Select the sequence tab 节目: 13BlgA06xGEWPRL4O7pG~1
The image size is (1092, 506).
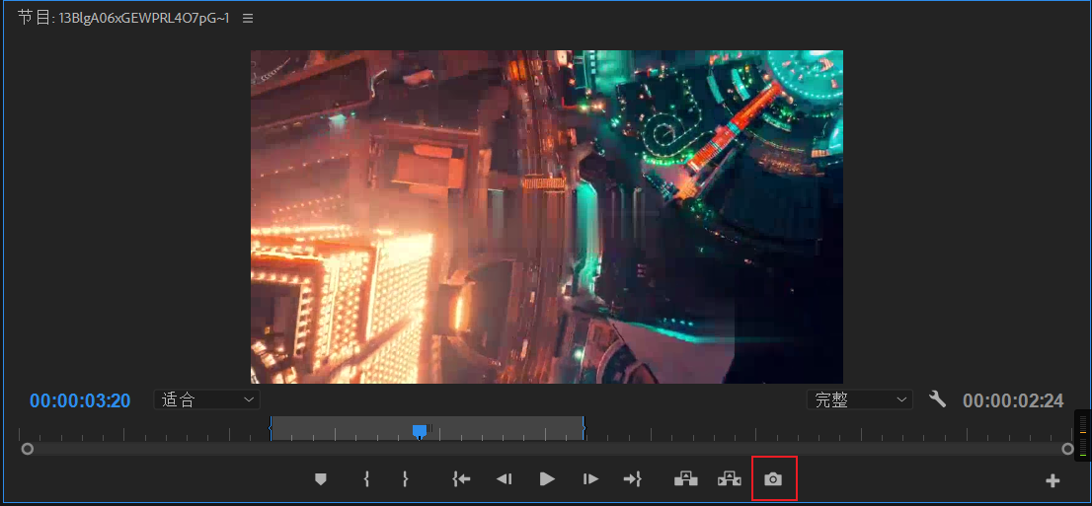click(x=124, y=18)
